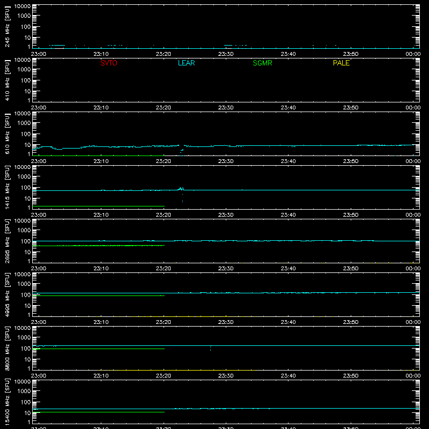Select the 8800 MHz [SFU] axis title
This screenshot has height=429, width=429.
click(x=7, y=348)
